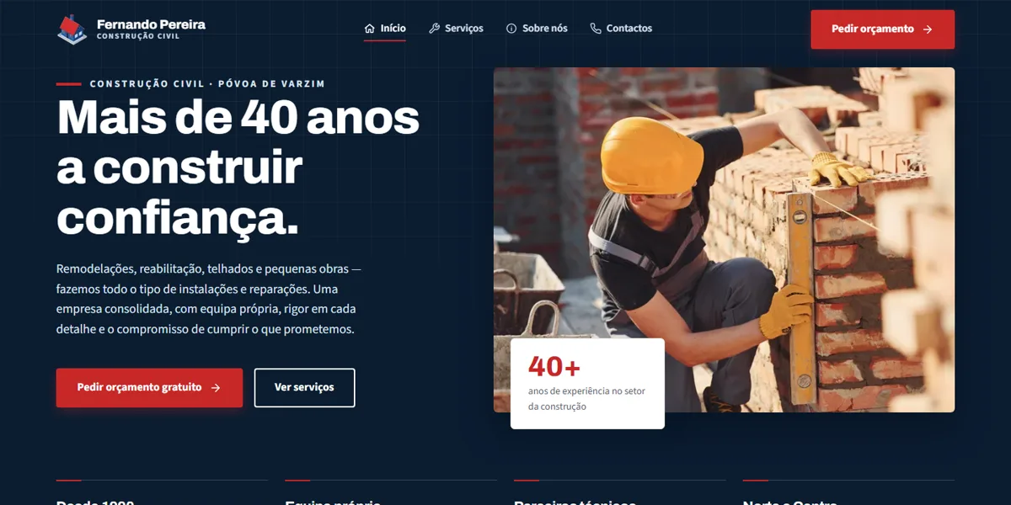The image size is (1011, 505).
Task: Click the Ver serviços button
Action: click(x=304, y=388)
